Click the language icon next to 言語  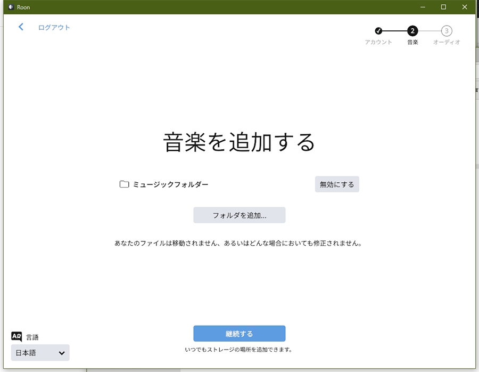pos(16,336)
